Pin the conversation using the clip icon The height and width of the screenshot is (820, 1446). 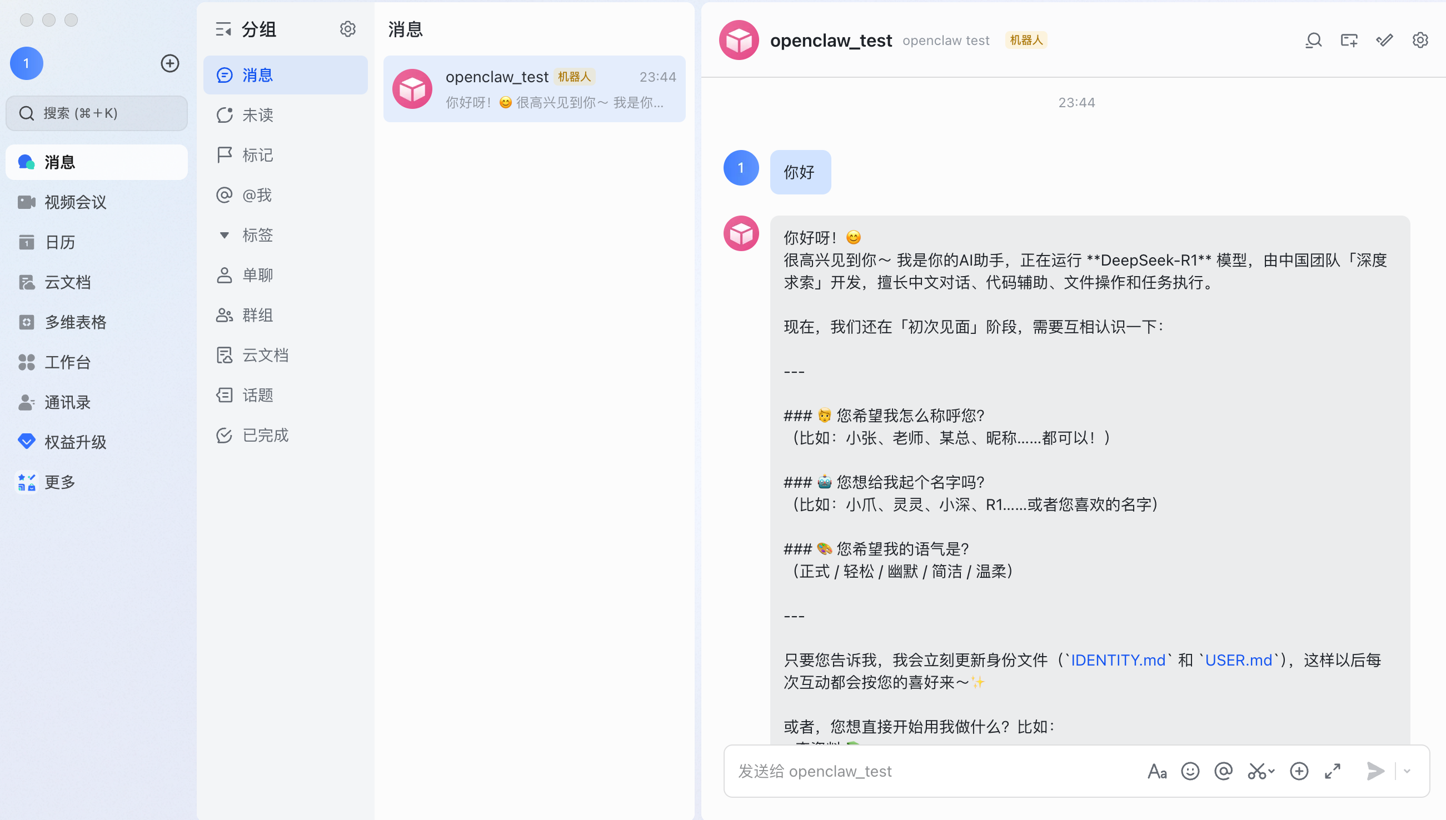coord(1385,40)
